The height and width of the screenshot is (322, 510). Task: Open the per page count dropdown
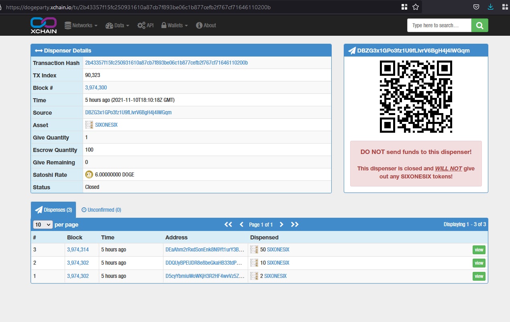[43, 225]
